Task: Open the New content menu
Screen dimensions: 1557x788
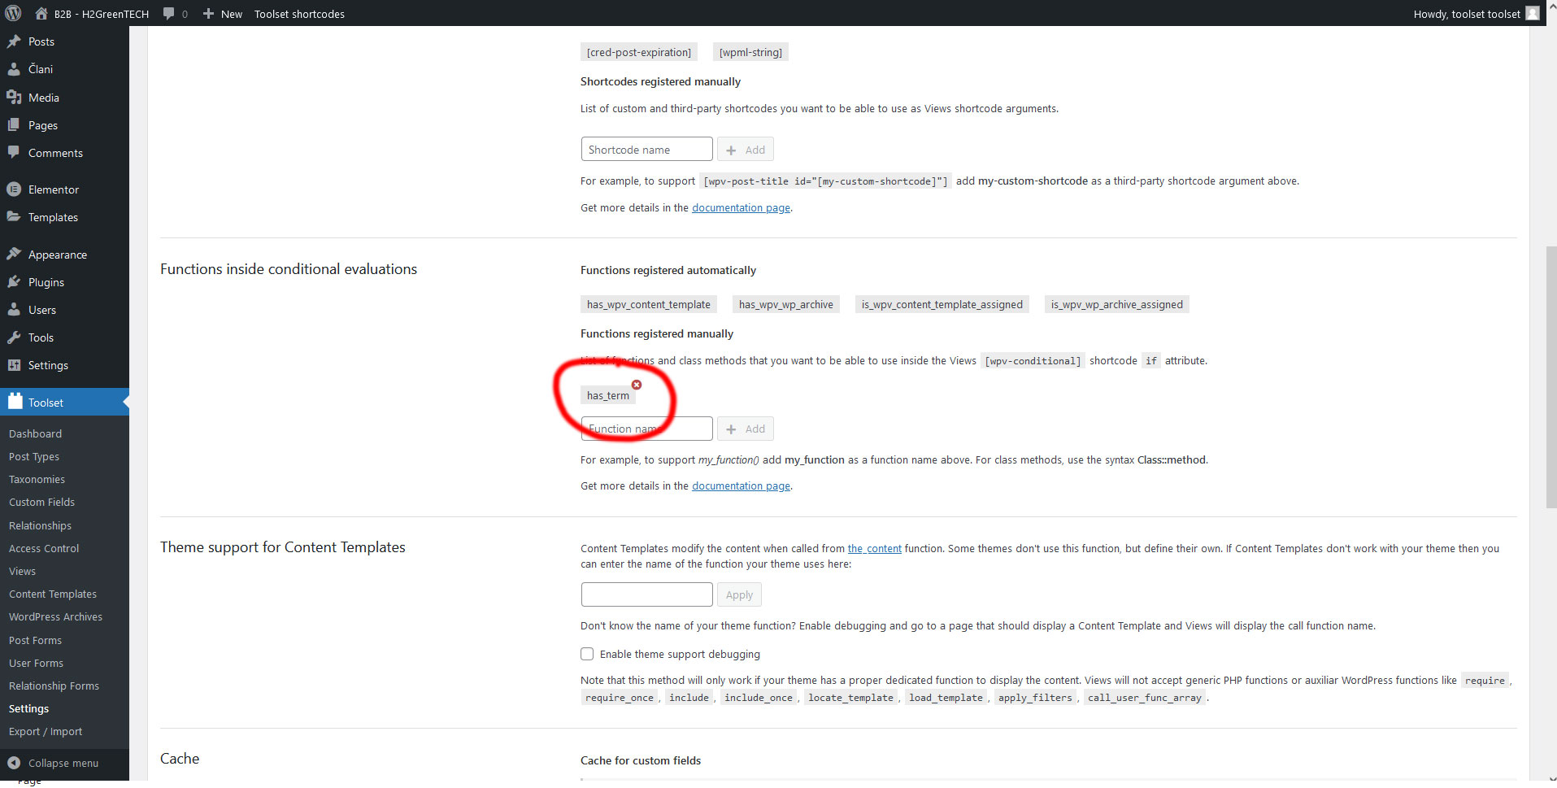Action: click(222, 14)
